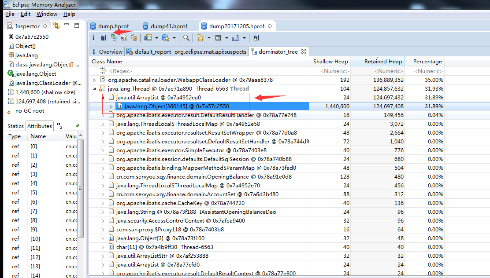This screenshot has height=278, width=490.
Task: Switch to the Overview tab
Action: (x=107, y=52)
